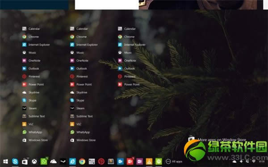Select Skydrive in the first app column

click(31, 92)
